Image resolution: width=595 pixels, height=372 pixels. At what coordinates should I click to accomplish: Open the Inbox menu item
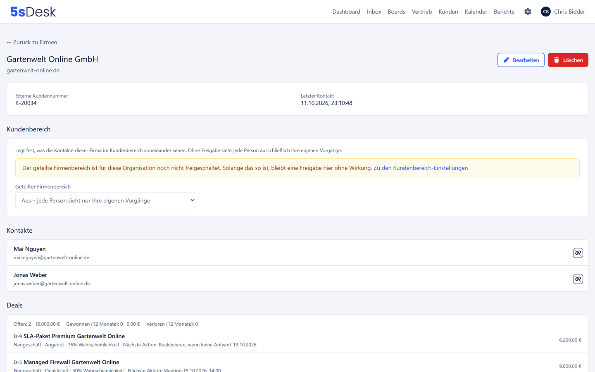point(374,12)
